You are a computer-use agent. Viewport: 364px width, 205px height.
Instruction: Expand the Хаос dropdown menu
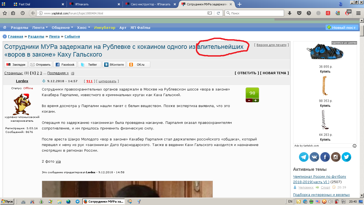84,27
